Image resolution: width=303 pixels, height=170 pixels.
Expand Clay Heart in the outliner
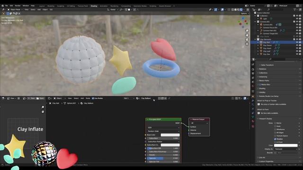(x=258, y=48)
